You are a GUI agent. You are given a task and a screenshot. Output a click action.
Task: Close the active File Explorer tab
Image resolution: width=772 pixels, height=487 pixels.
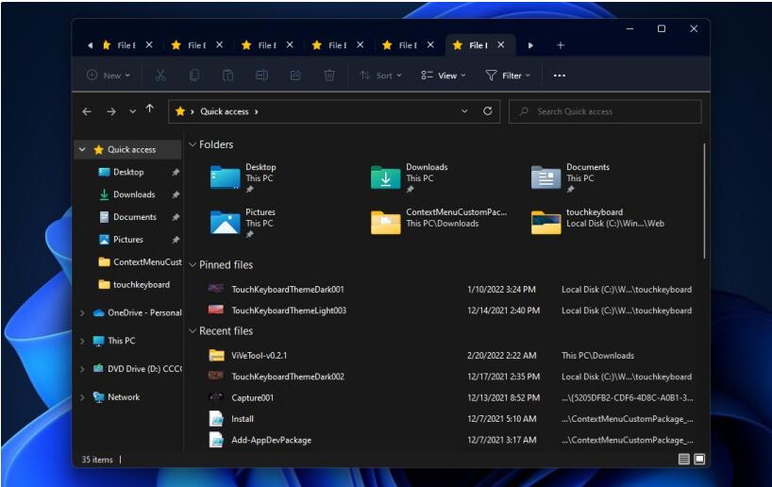[x=501, y=44]
